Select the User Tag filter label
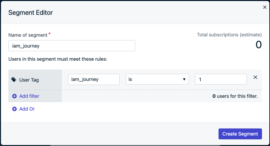Viewport: 270px width, 146px height. tap(29, 80)
